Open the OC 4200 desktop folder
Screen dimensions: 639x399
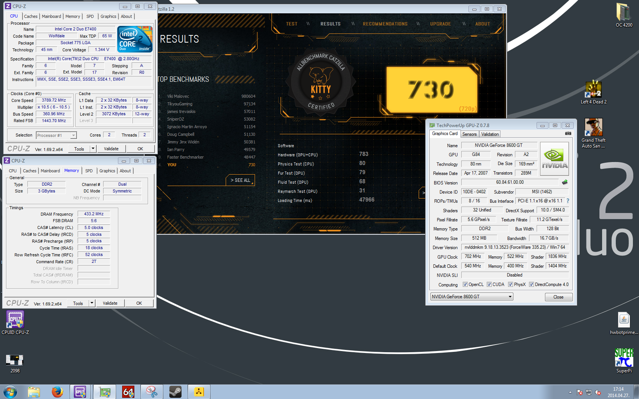pos(624,15)
